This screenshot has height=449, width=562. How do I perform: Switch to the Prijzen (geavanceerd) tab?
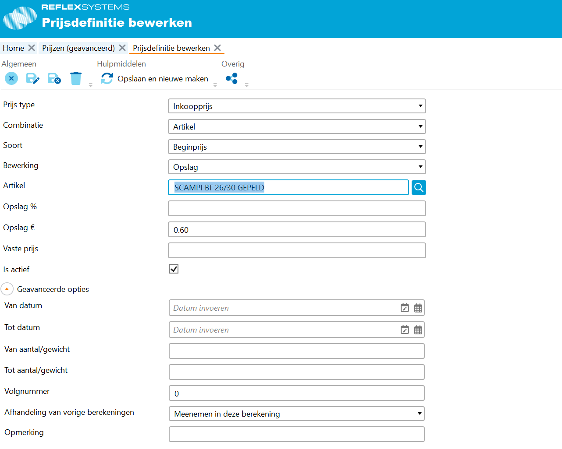coord(78,48)
